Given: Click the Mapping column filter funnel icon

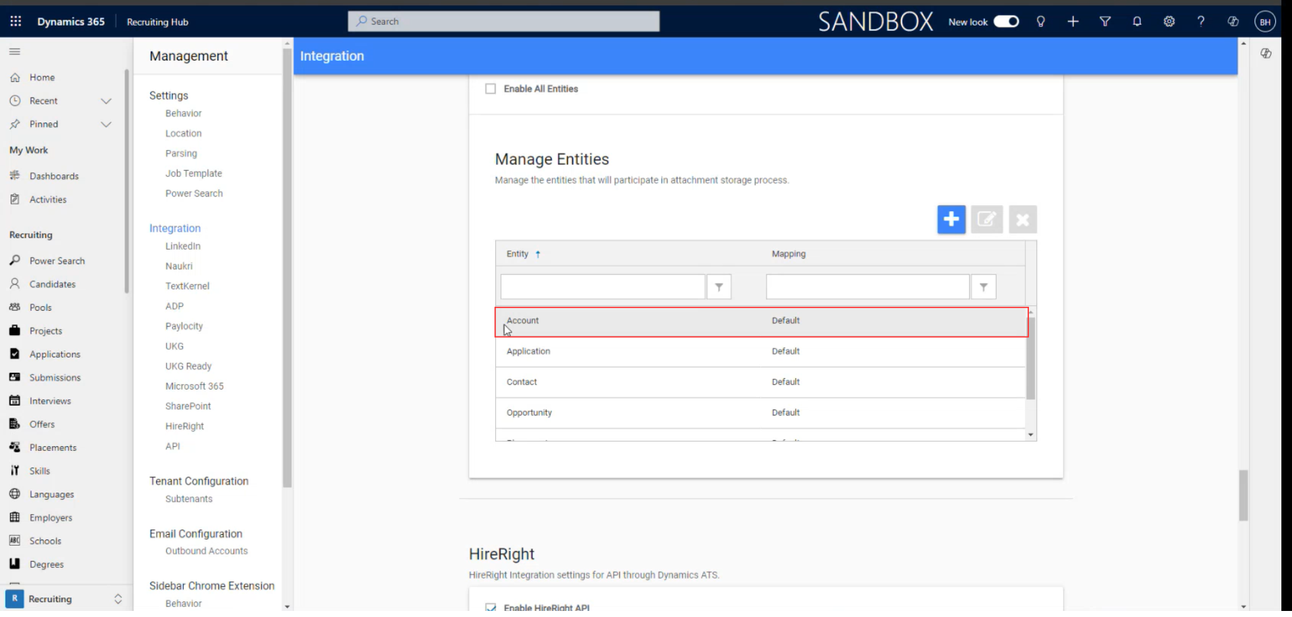Looking at the screenshot, I should point(983,287).
